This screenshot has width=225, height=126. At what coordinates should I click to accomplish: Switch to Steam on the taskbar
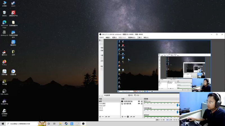pyautogui.click(x=66, y=124)
